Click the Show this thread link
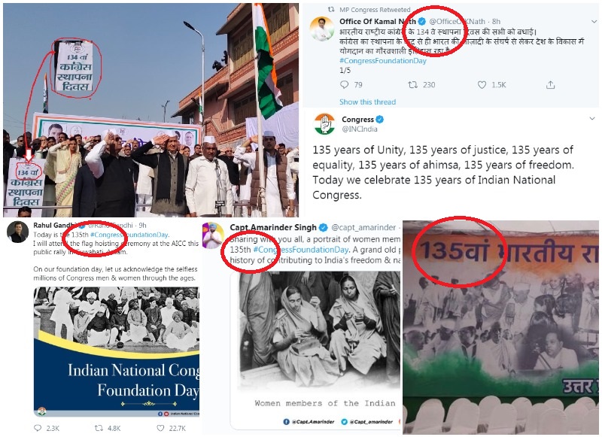Screen dimensions: 602x437 coord(367,102)
